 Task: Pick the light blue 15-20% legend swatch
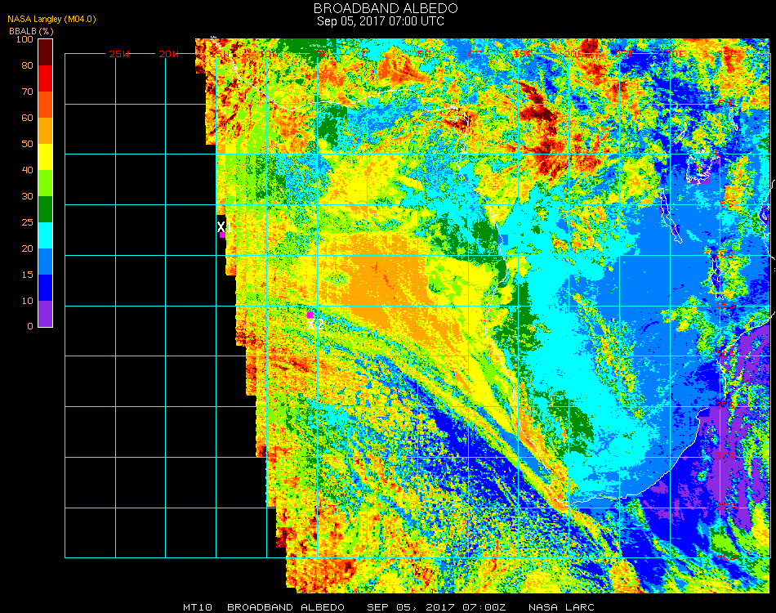point(46,262)
